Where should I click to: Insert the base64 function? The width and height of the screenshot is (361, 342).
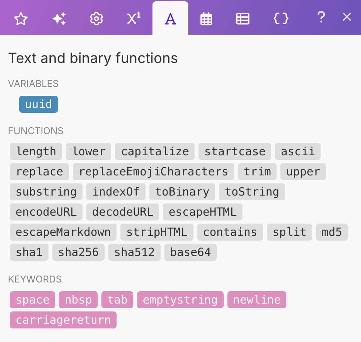pyautogui.click(x=190, y=252)
